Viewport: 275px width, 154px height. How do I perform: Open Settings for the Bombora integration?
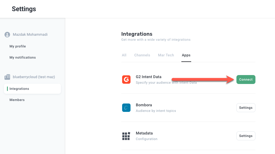(246, 108)
